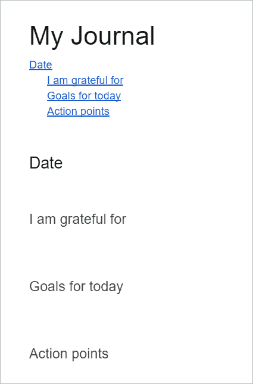Place cursor in the 'My Journal' title
This screenshot has height=384, width=253.
tap(92, 36)
